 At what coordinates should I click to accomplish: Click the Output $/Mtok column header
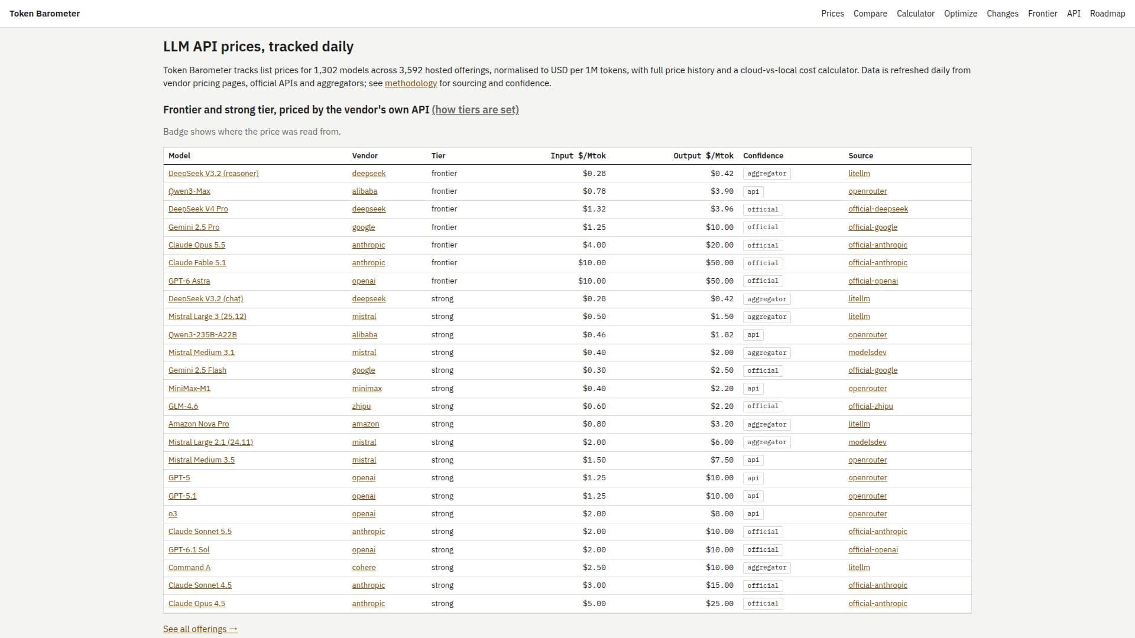point(703,156)
